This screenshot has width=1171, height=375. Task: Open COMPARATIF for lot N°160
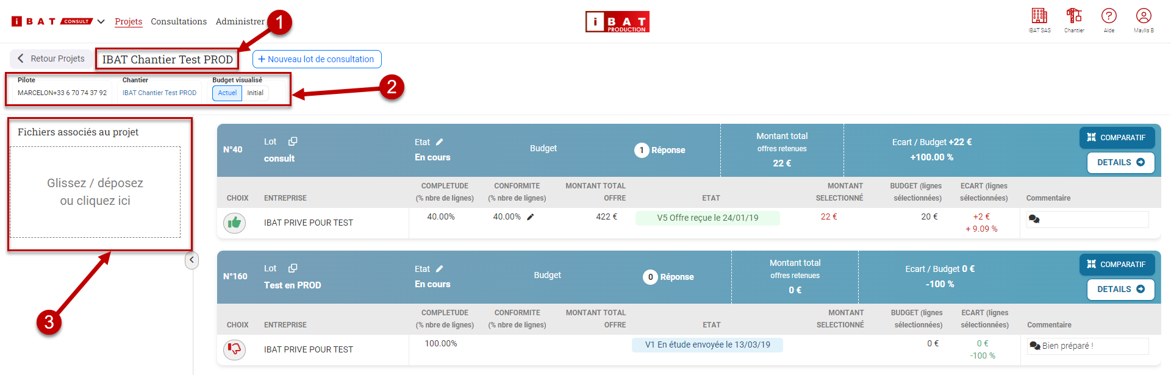[x=1117, y=265]
